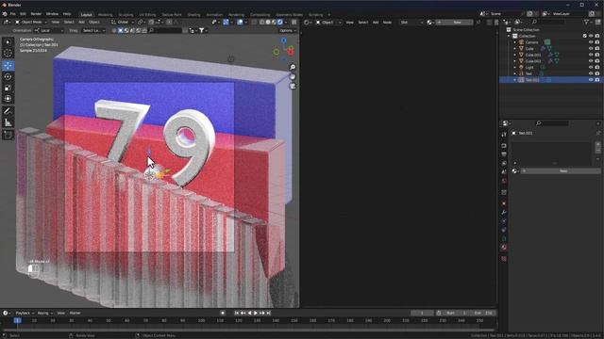Viewport: 604px width, 339px height.
Task: Open the Render properties tab
Action: coord(504,146)
